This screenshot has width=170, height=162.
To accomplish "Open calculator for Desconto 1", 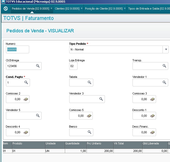I will [152, 116].
